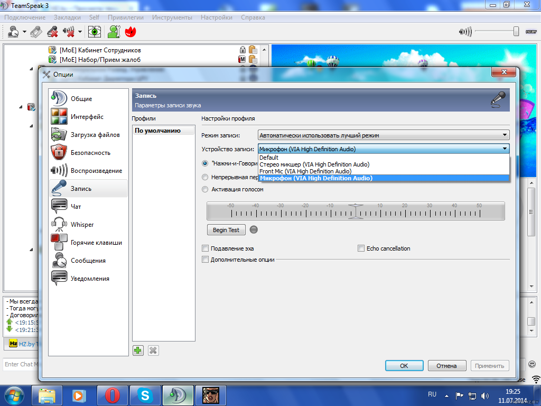Delete the selected recording profile
541x406 pixels.
tap(153, 350)
